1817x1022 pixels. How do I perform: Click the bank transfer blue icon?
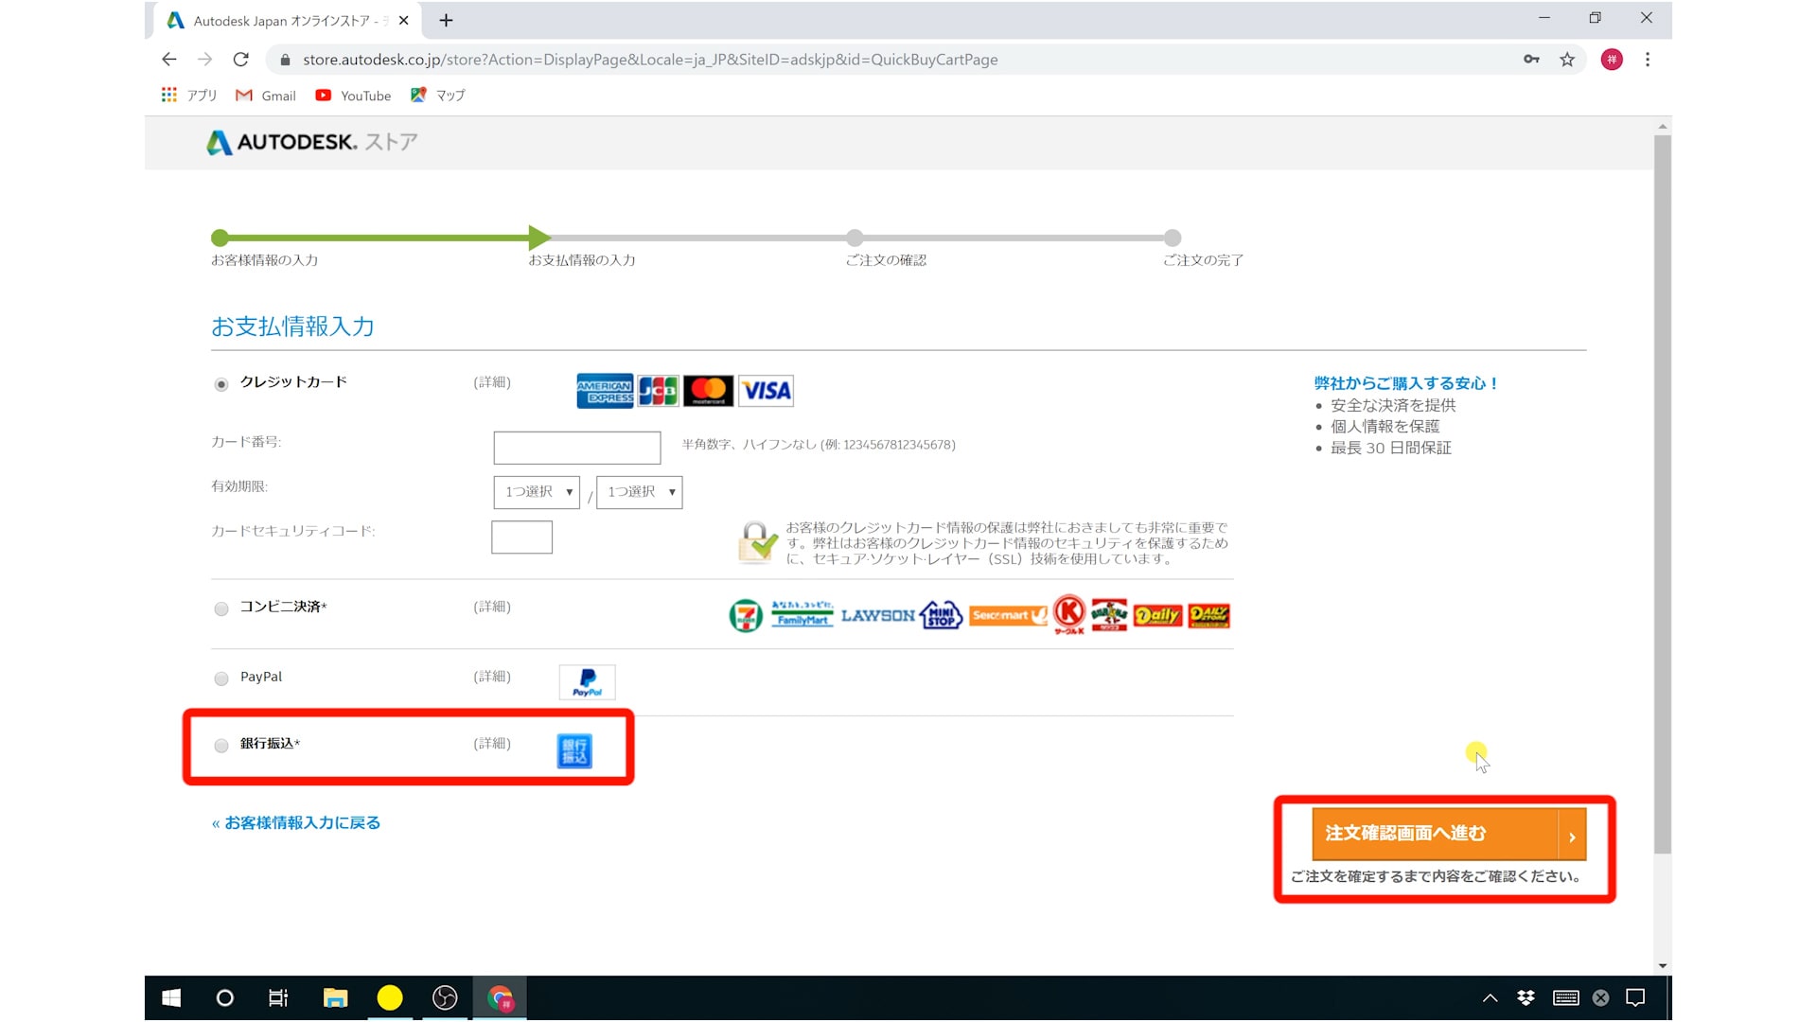[x=574, y=750]
